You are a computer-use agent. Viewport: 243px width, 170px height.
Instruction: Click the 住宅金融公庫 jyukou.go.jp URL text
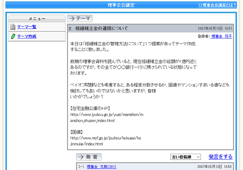[107, 115]
